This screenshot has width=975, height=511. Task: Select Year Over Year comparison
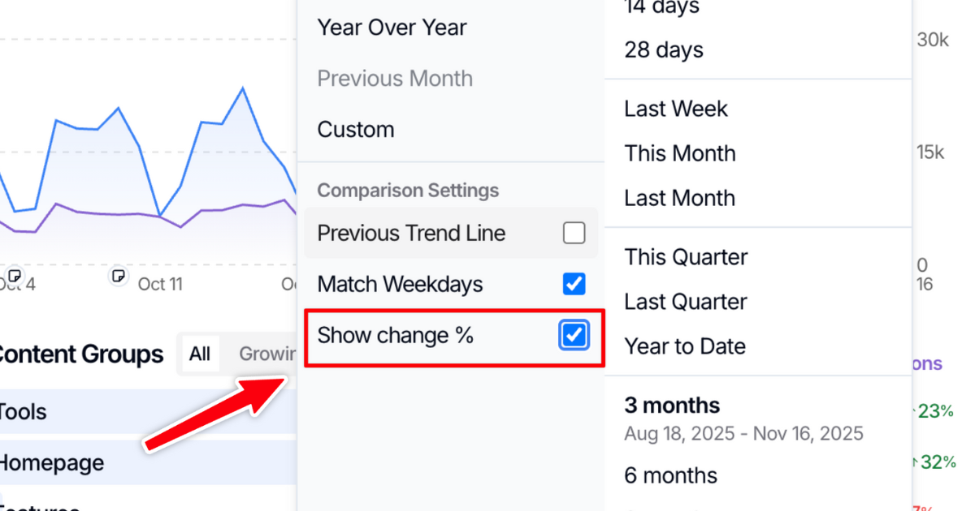click(x=392, y=28)
